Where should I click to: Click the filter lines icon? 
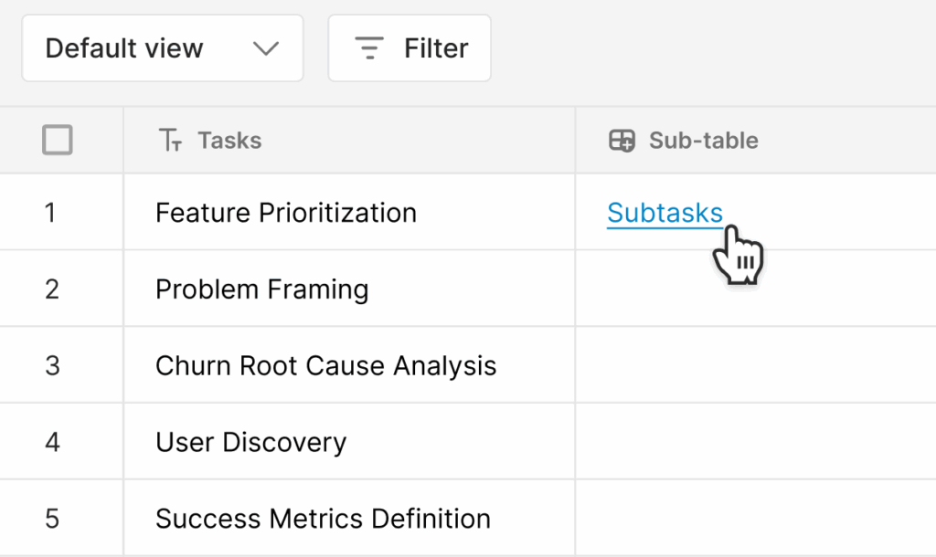tap(369, 48)
